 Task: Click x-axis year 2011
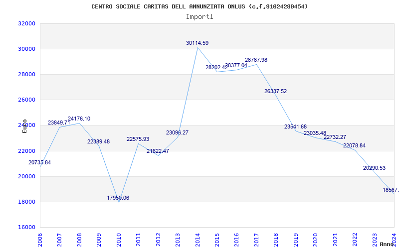(x=139, y=240)
